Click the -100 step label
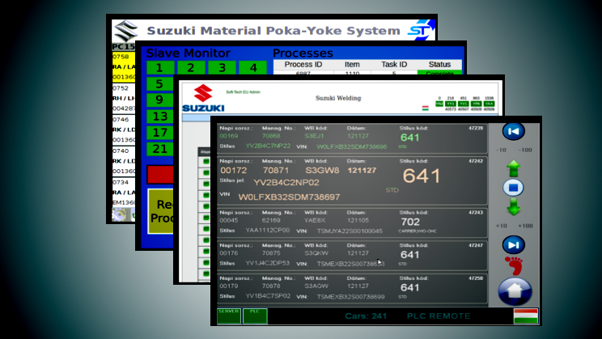Screen dimensions: 602x339 [x=525, y=150]
